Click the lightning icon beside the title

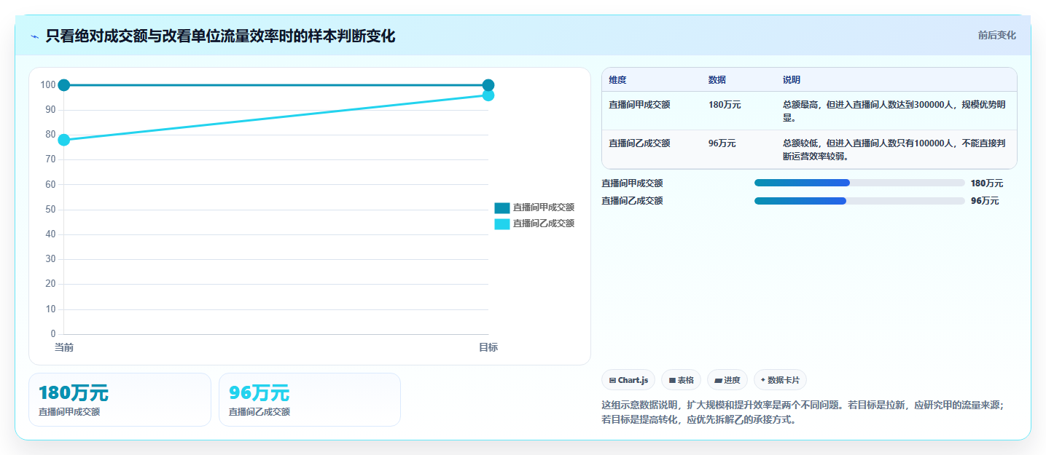click(34, 36)
